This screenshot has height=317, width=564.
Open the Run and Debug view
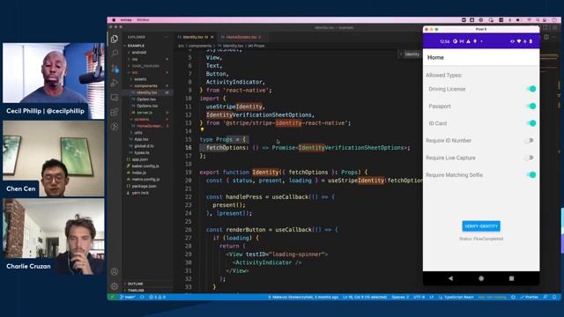coord(115,83)
